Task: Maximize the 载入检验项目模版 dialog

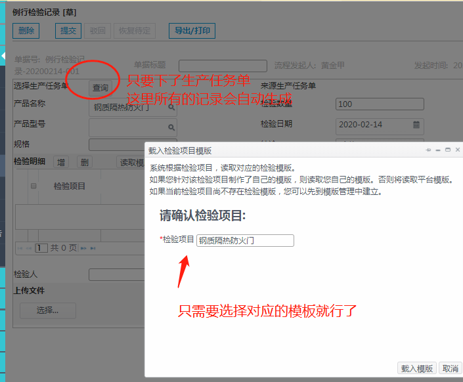Action: 448,150
